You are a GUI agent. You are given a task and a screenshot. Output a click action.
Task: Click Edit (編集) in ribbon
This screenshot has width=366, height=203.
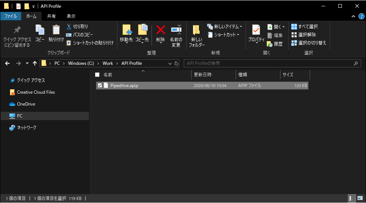coord(275,35)
